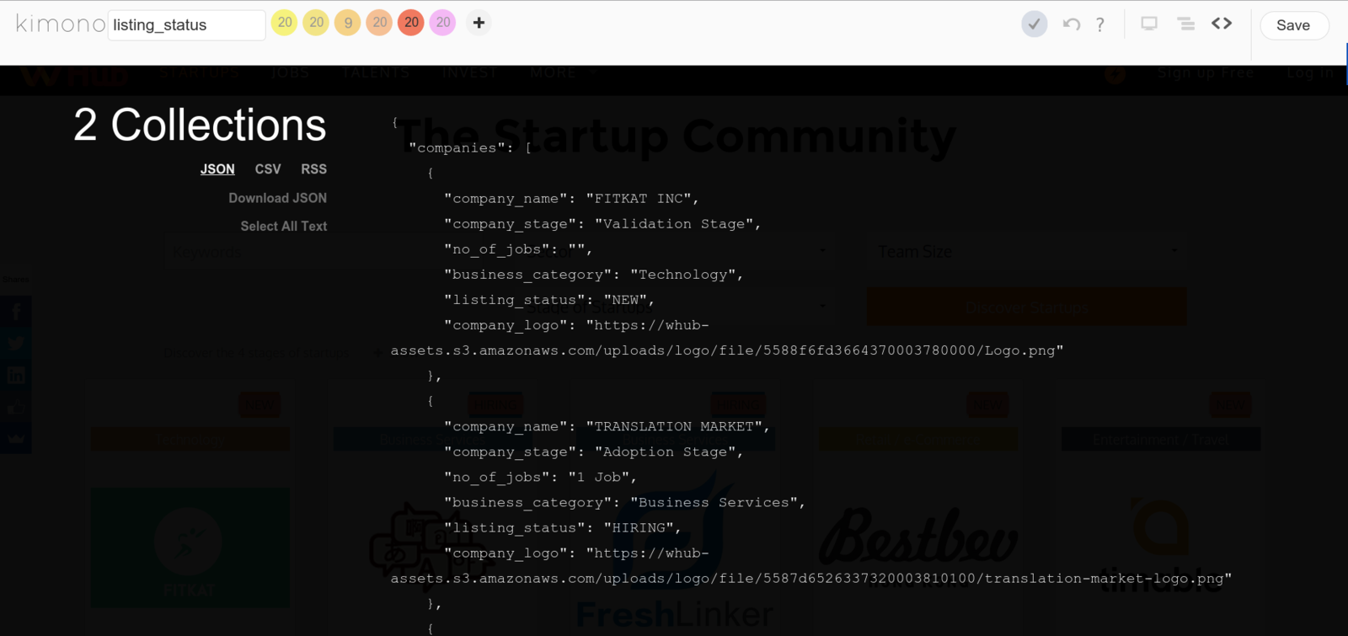This screenshot has height=636, width=1348.
Task: Add a new property with plus icon
Action: [479, 23]
